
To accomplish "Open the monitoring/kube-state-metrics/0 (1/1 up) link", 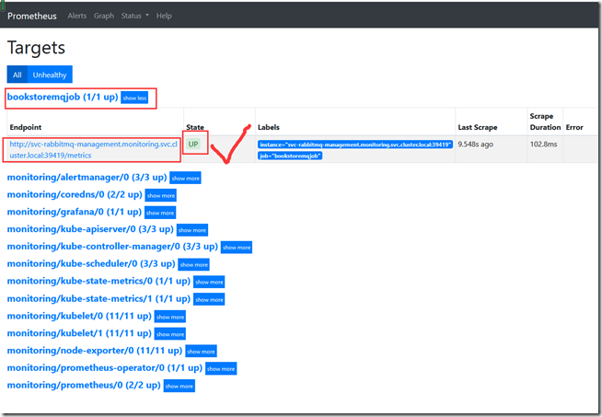I will [x=98, y=281].
